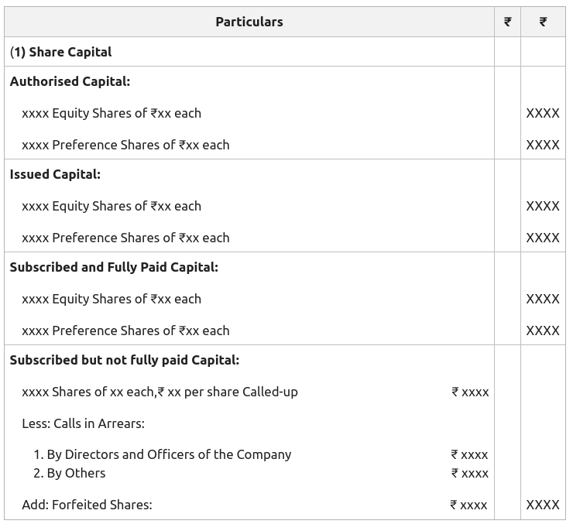573x524 pixels.
Task: Click the "Authorised Capital:" heading
Action: click(x=70, y=81)
